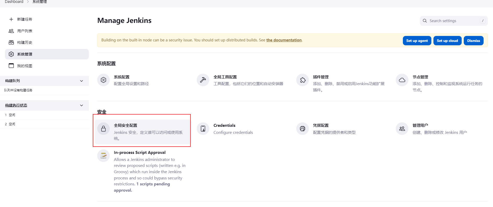Go to 构建历史 in the sidebar
The image size is (493, 207).
click(x=25, y=42)
